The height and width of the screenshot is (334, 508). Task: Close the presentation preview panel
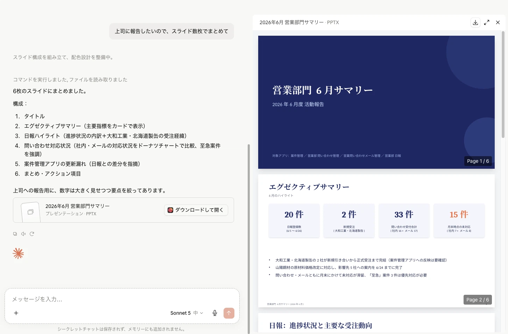[x=498, y=22]
